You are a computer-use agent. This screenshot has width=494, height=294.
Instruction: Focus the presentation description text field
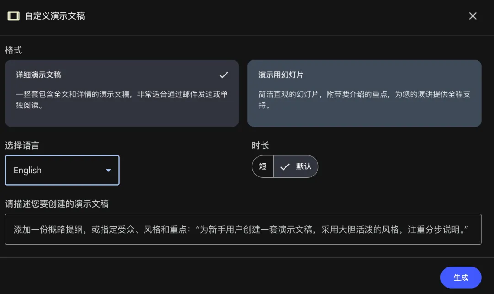[243, 229]
